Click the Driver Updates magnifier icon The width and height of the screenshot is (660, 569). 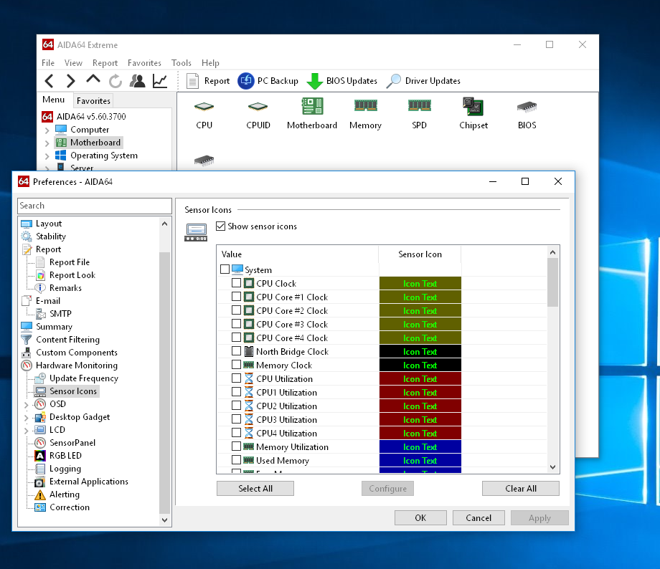click(x=394, y=81)
